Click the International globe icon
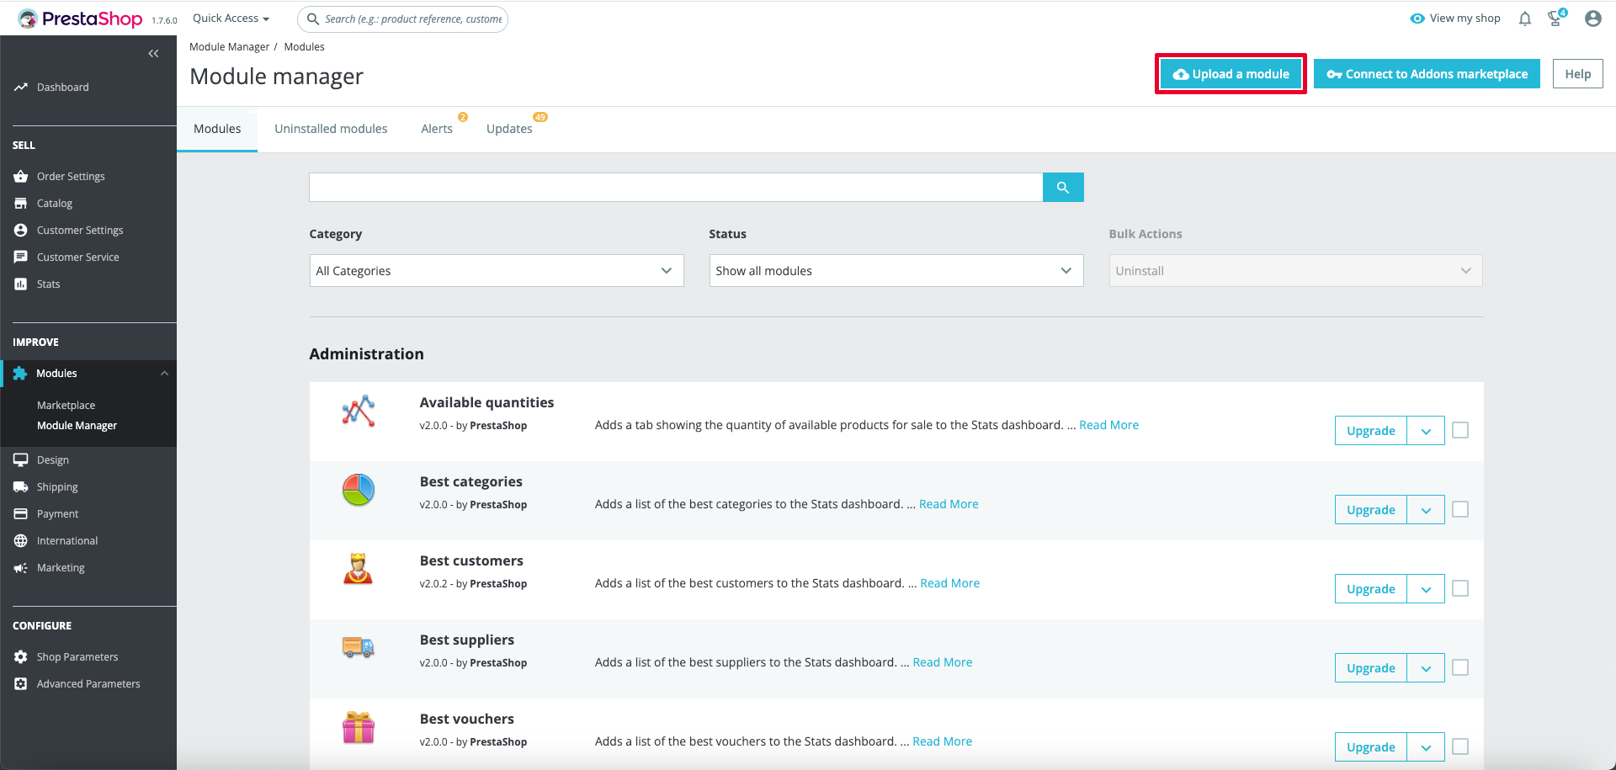This screenshot has height=770, width=1616. (20, 541)
